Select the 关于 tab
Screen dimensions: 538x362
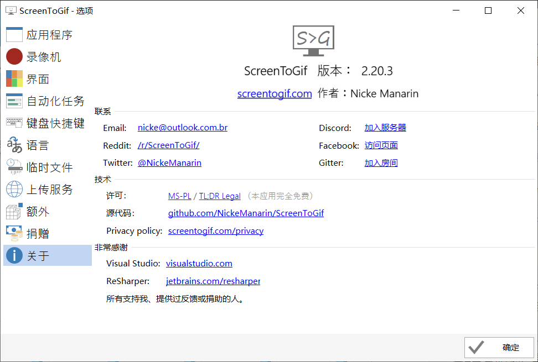48,255
